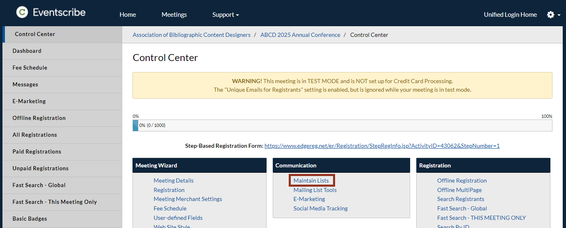Image resolution: width=566 pixels, height=228 pixels.
Task: Open Search Registrants link
Action: click(461, 199)
